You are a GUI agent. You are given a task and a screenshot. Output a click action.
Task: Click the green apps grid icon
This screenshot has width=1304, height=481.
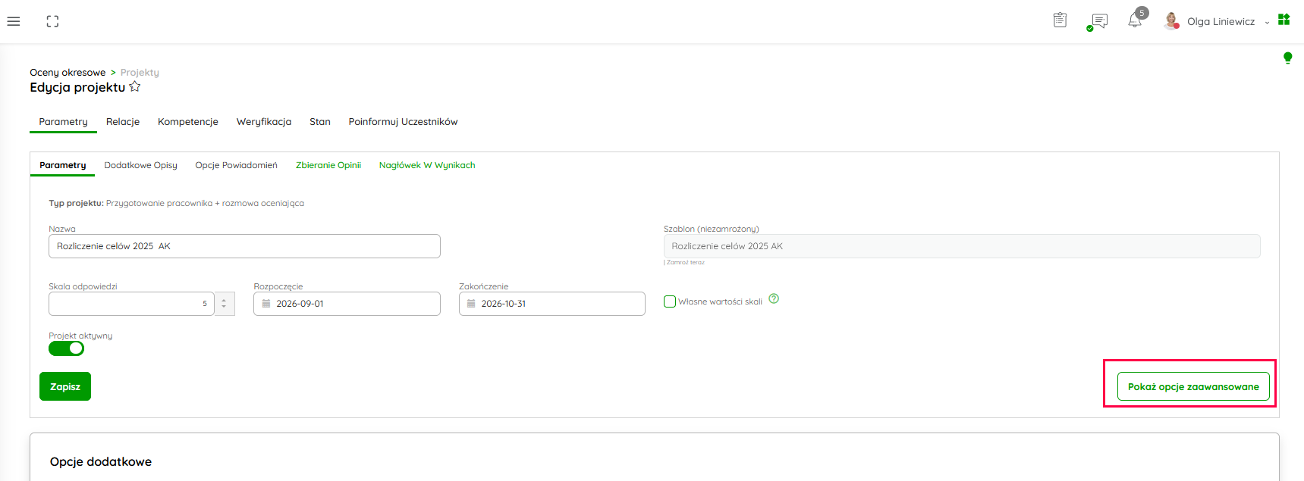[1284, 20]
